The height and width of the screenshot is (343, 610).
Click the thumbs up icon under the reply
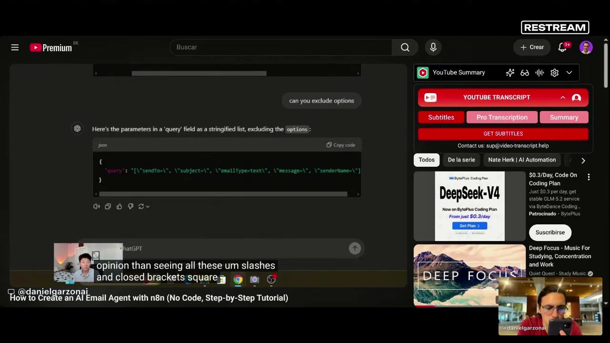pos(119,206)
